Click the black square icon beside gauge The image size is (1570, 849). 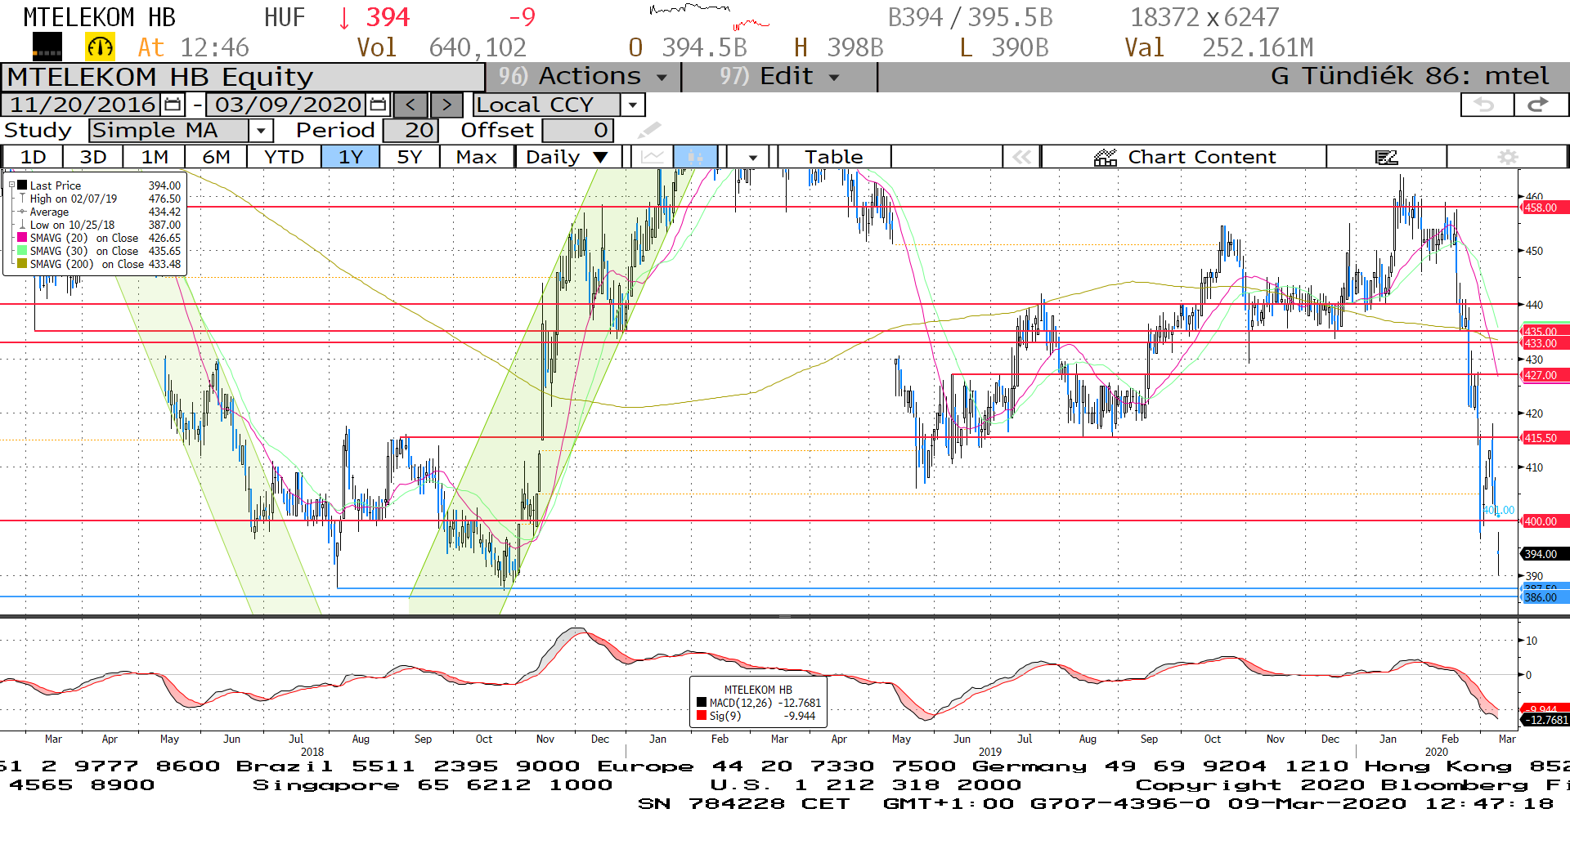click(x=47, y=47)
